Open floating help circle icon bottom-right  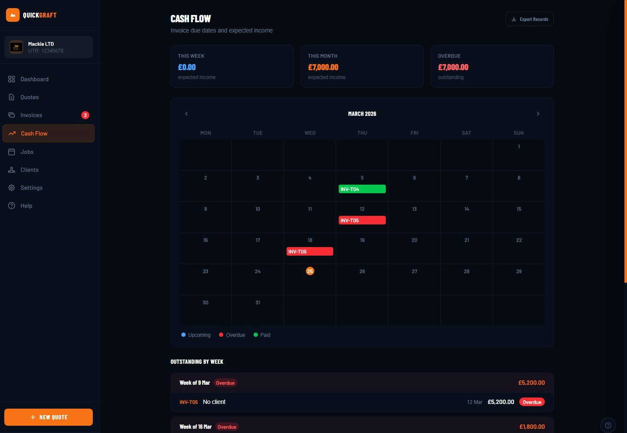coord(608,425)
